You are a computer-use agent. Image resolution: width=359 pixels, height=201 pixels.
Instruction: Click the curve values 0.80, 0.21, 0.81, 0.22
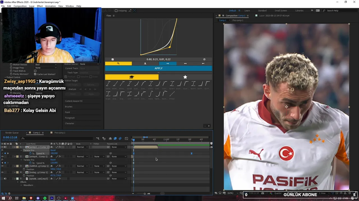tap(158, 59)
